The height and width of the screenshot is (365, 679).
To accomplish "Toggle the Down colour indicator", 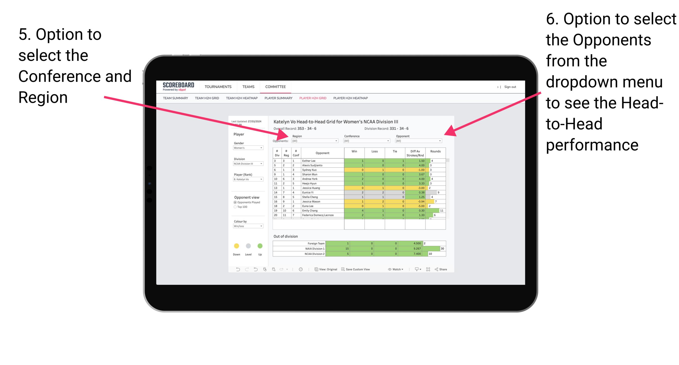I will point(236,246).
